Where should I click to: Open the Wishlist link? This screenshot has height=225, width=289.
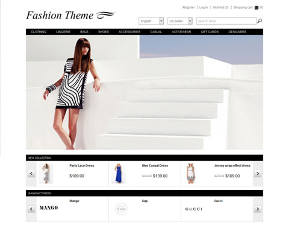click(220, 7)
